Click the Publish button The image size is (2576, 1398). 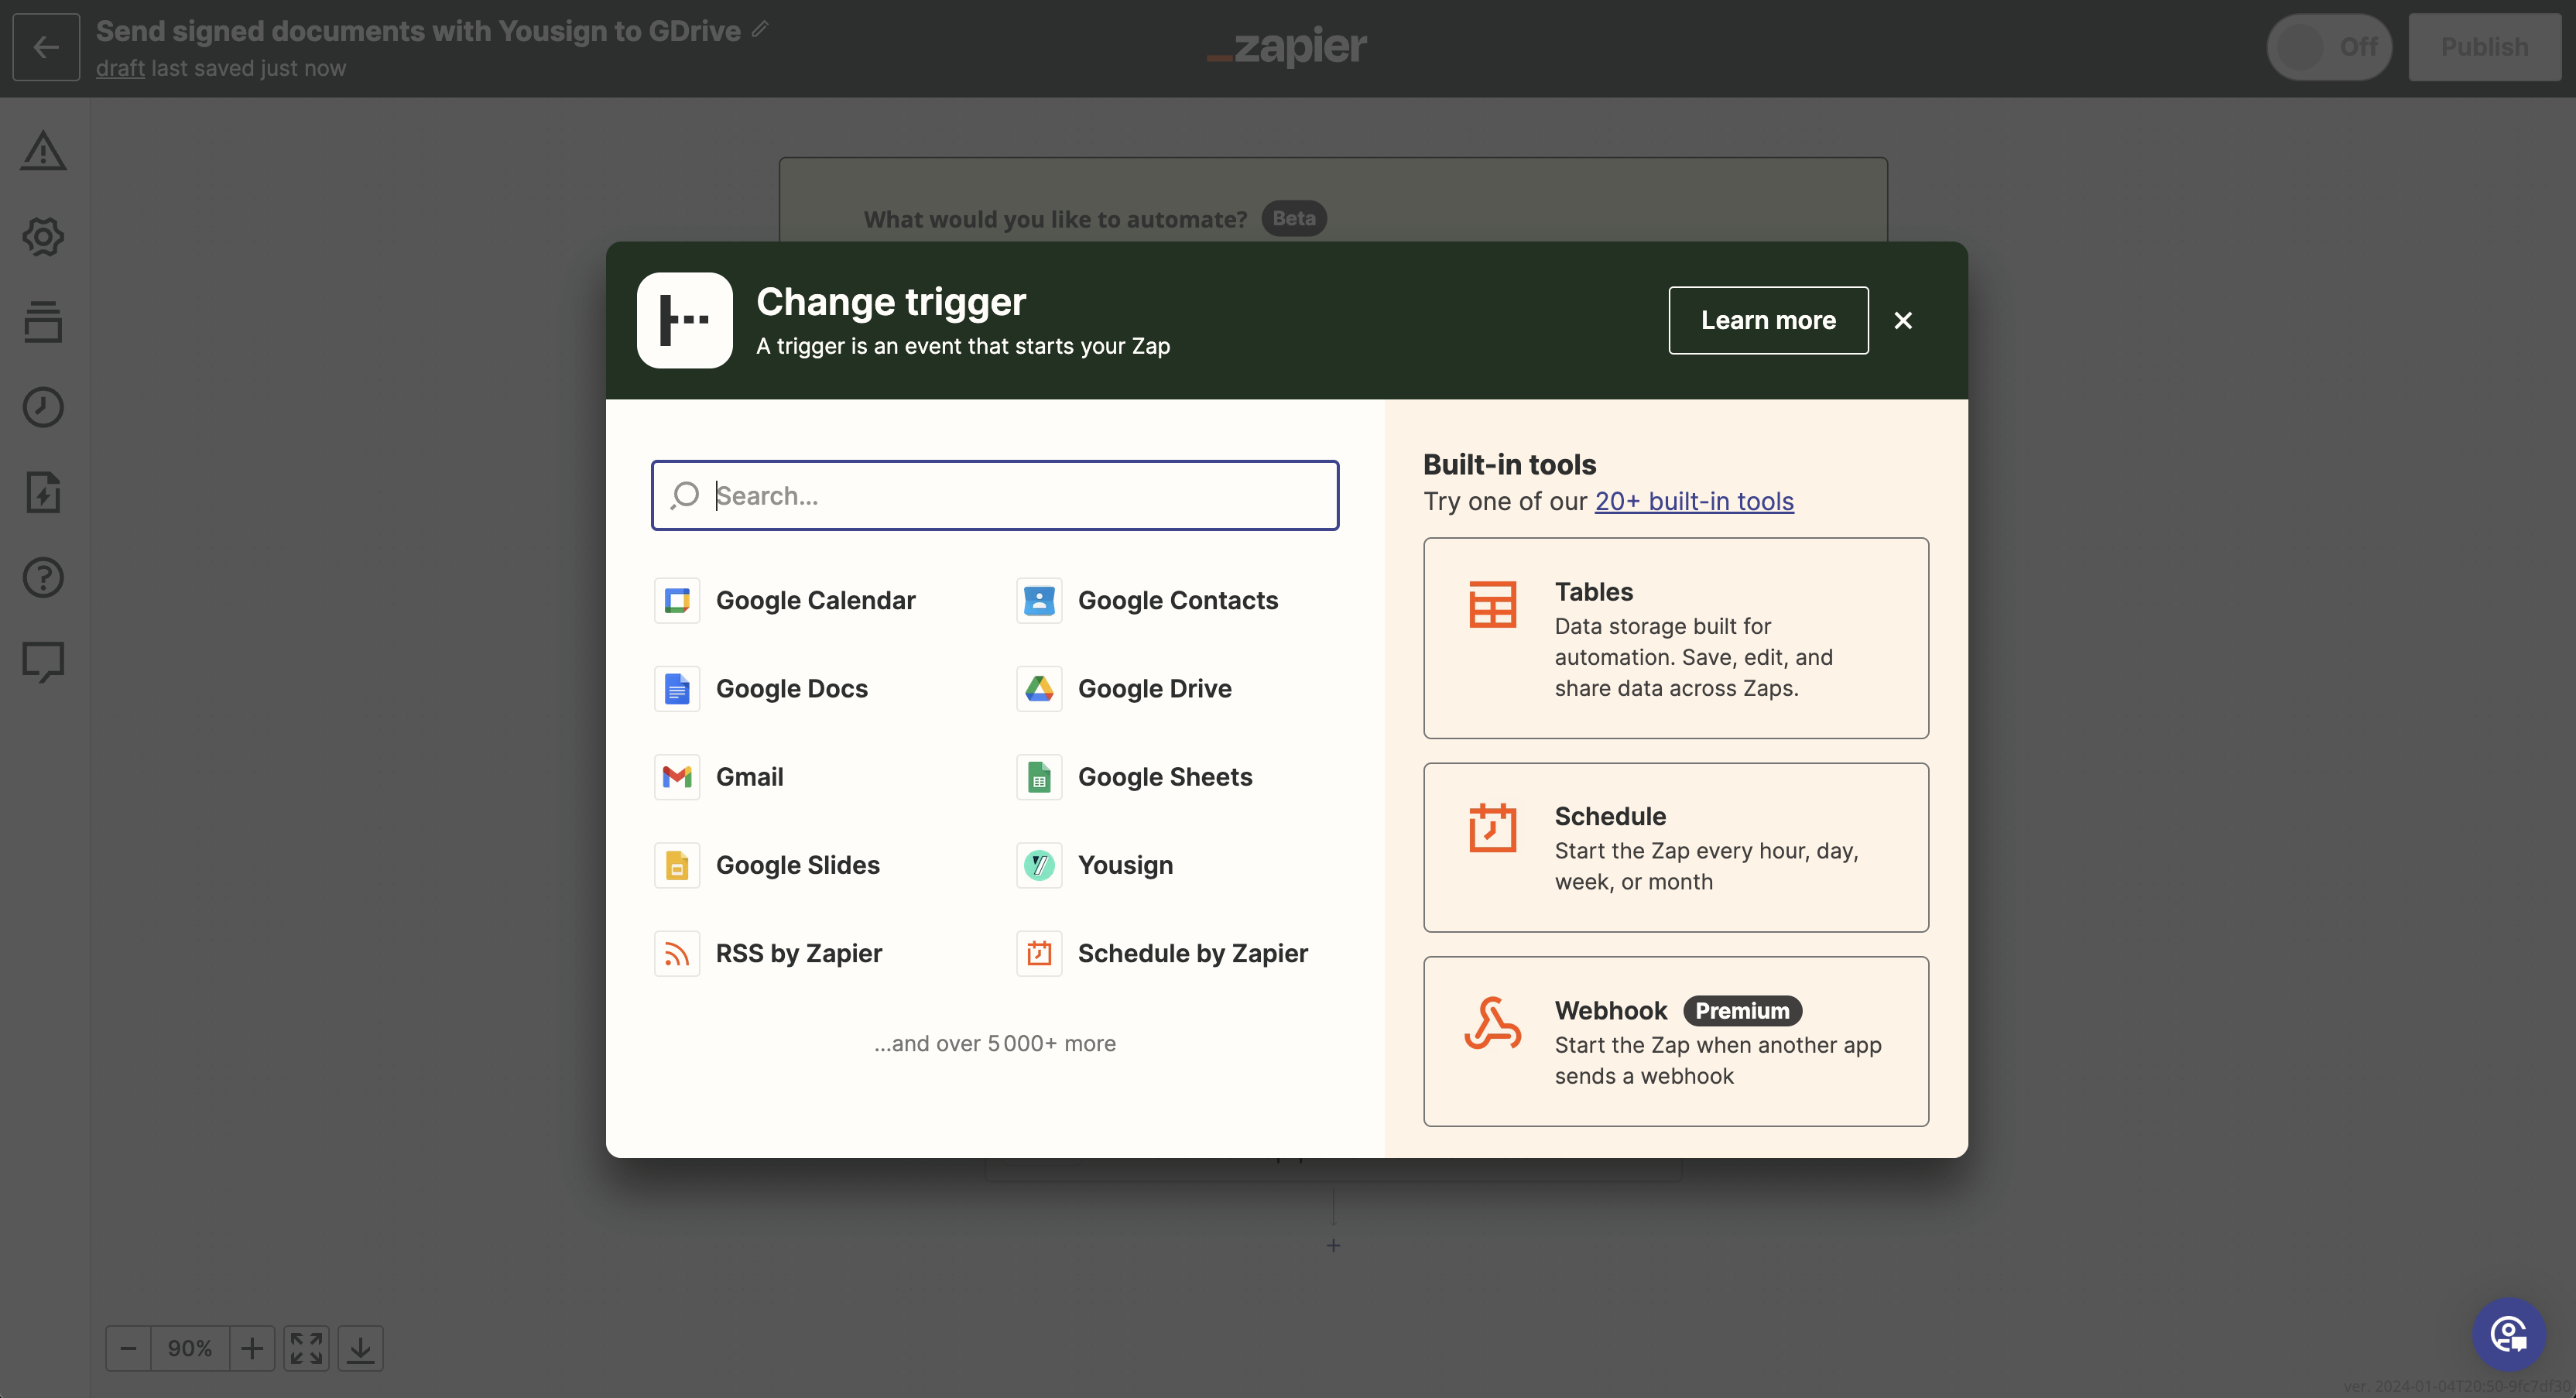(x=2486, y=46)
